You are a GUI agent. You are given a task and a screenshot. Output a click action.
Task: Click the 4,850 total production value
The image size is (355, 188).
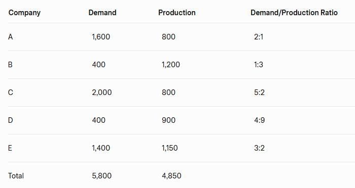tap(171, 175)
